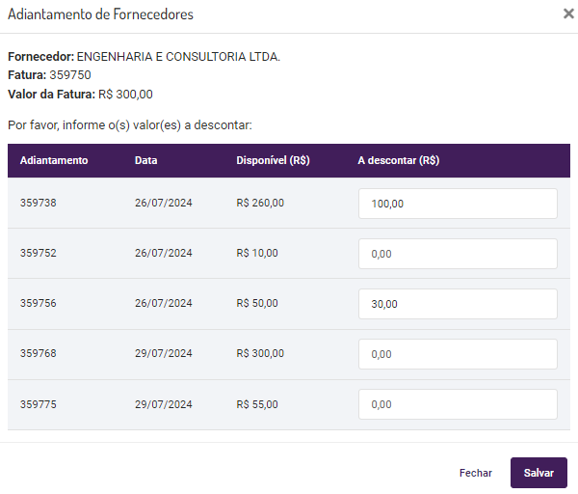The width and height of the screenshot is (578, 494).
Task: Focus the discount input for advance 359752
Action: (x=458, y=254)
